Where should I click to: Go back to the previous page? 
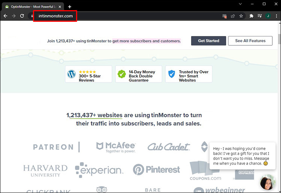(x=5, y=16)
